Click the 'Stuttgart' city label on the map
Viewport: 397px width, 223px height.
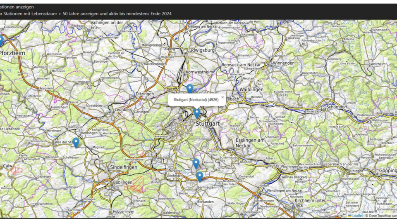tap(208, 124)
